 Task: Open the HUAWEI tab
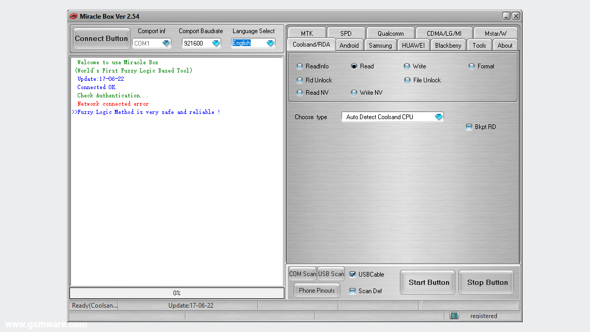(x=413, y=45)
